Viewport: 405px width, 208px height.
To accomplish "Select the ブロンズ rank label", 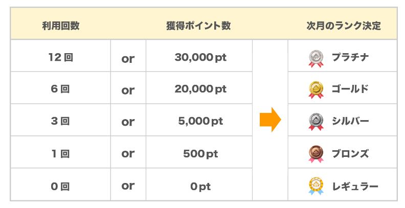I will (x=350, y=154).
